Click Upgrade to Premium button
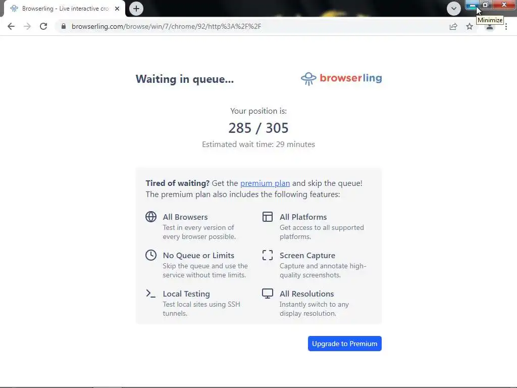The image size is (517, 388). pos(344,344)
